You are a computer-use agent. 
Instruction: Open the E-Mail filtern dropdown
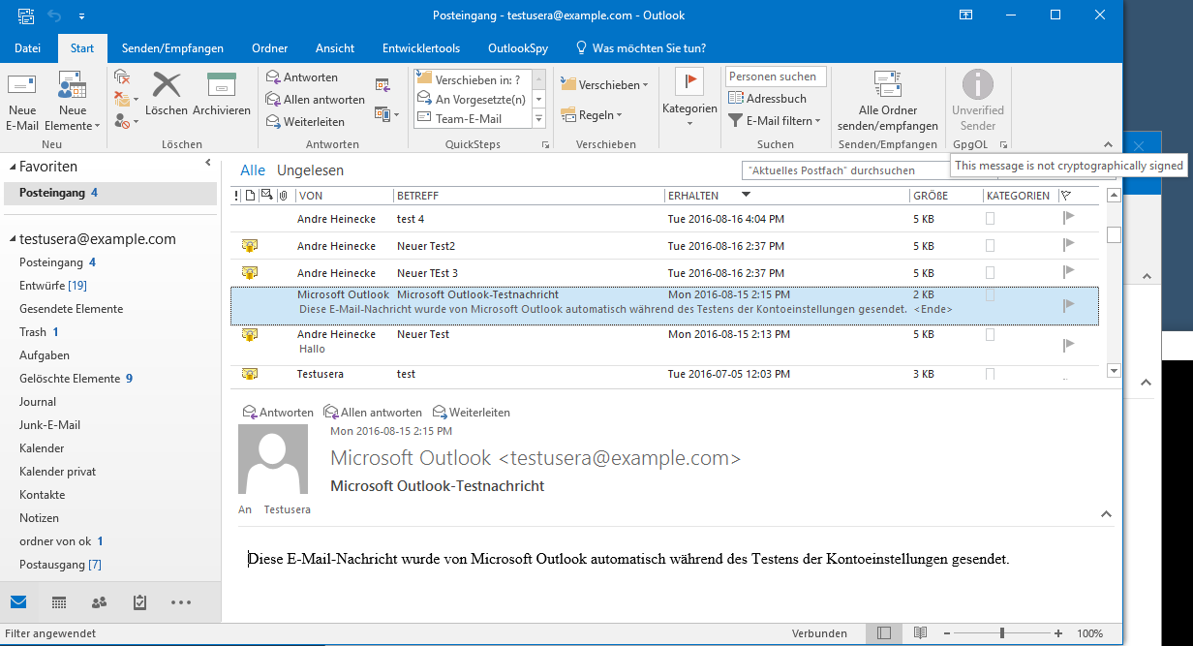[x=775, y=121]
